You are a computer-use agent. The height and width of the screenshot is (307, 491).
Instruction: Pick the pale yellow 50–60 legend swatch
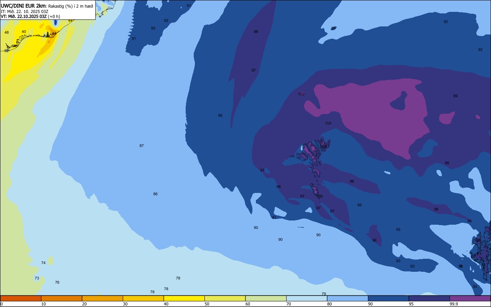point(225,298)
